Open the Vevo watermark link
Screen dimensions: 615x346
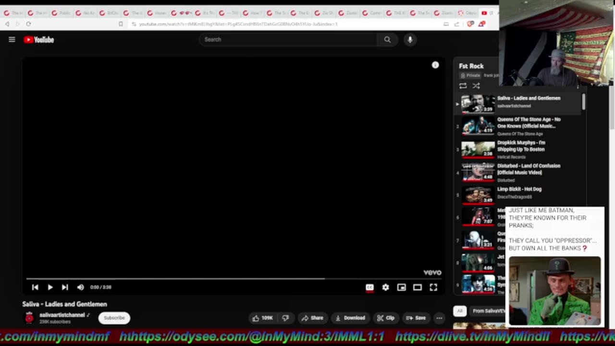coord(432,272)
